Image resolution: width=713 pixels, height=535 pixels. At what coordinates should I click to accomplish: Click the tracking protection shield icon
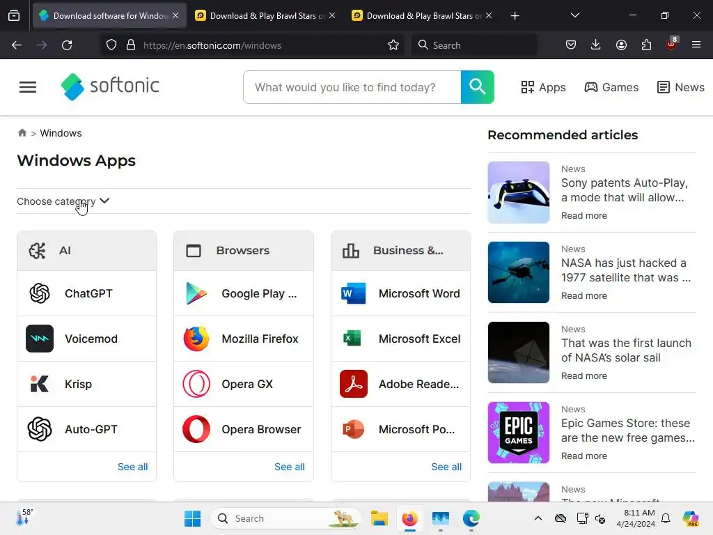click(x=111, y=45)
